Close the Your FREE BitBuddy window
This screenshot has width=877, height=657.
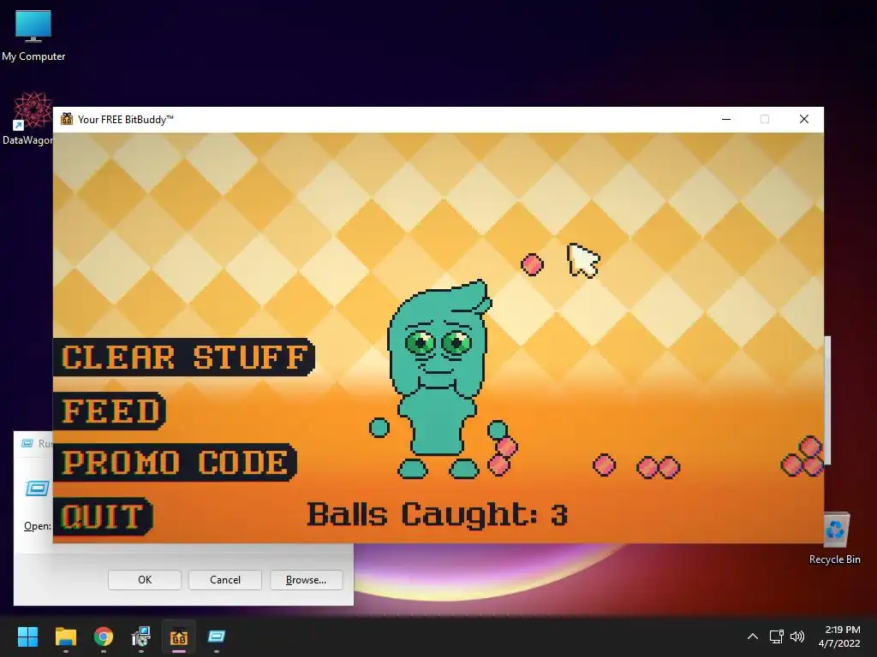[804, 119]
